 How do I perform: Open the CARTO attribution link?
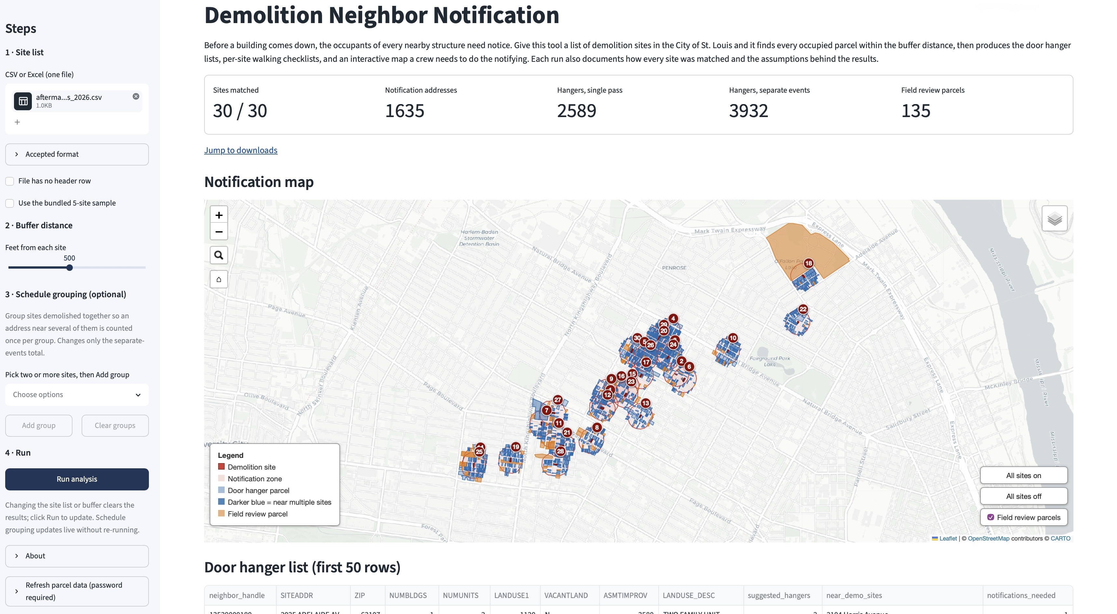(x=1060, y=538)
